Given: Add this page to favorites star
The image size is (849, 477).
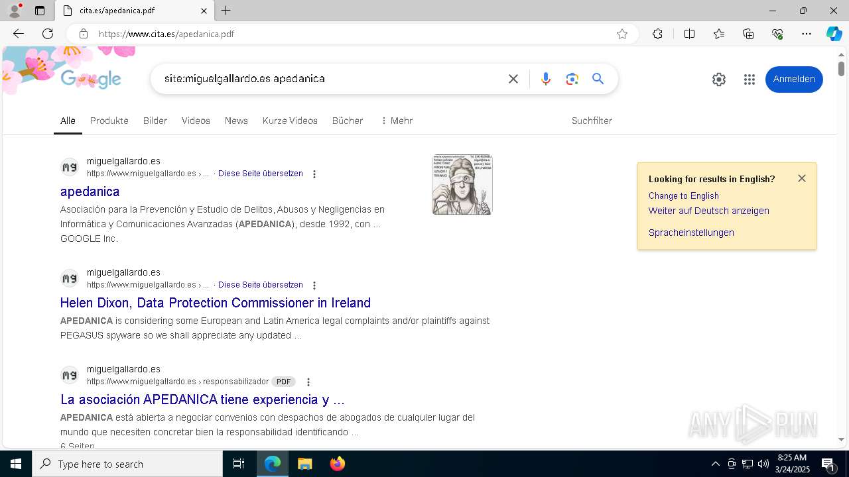Looking at the screenshot, I should [x=622, y=34].
